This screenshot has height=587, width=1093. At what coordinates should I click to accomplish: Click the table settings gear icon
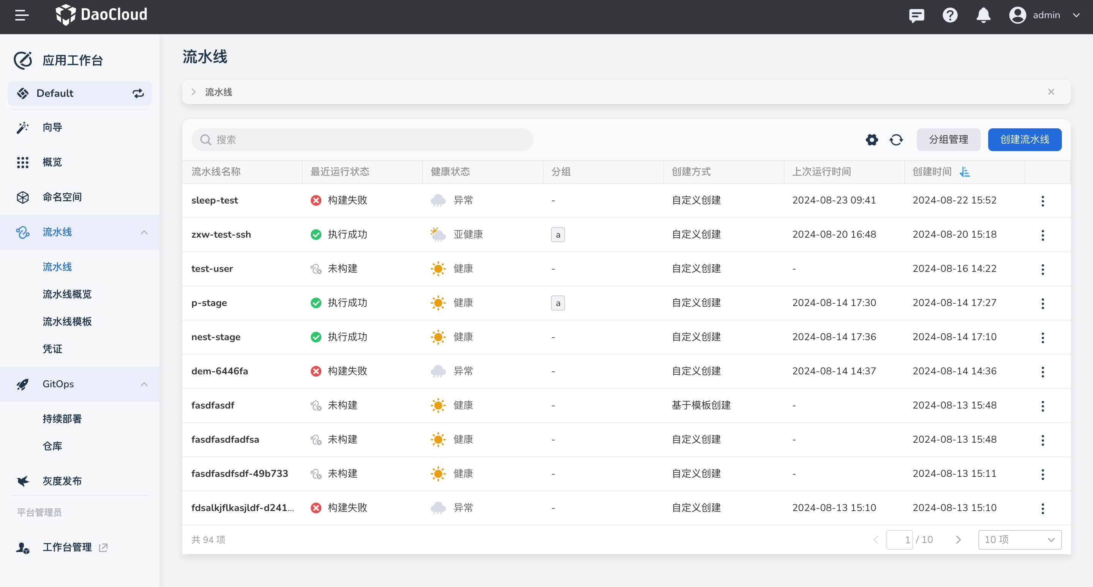tap(872, 140)
